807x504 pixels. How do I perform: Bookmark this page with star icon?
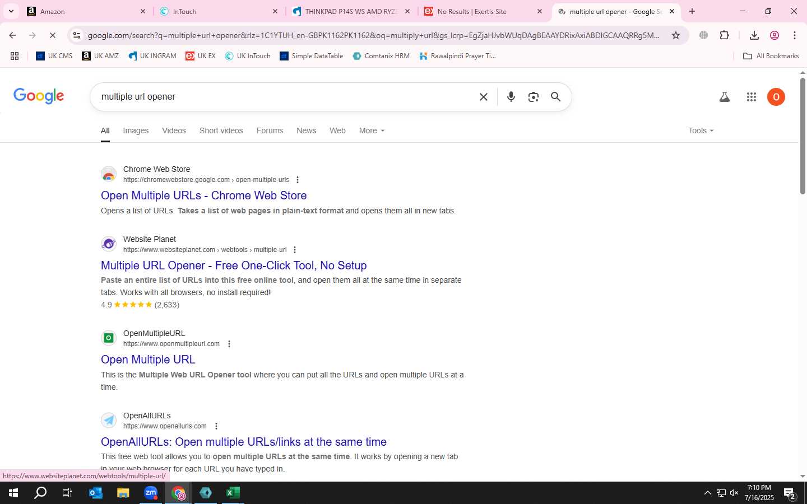(x=676, y=35)
